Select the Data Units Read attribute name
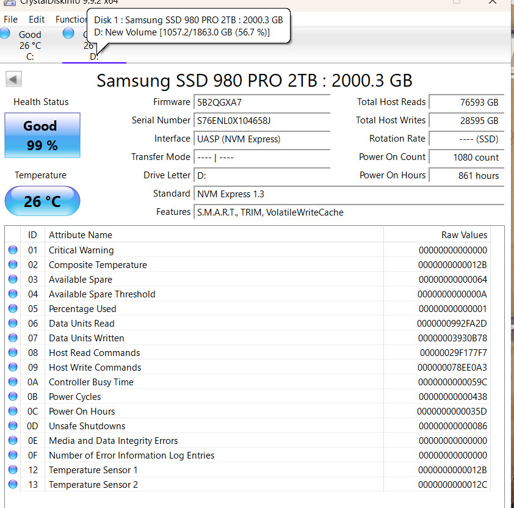 (82, 324)
